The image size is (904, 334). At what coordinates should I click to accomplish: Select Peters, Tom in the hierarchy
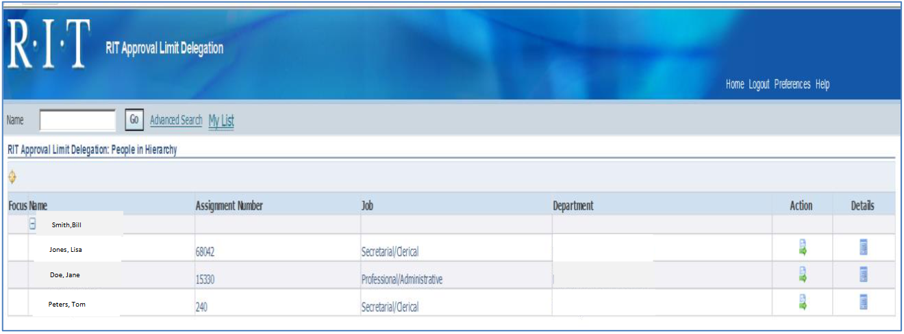(x=67, y=304)
